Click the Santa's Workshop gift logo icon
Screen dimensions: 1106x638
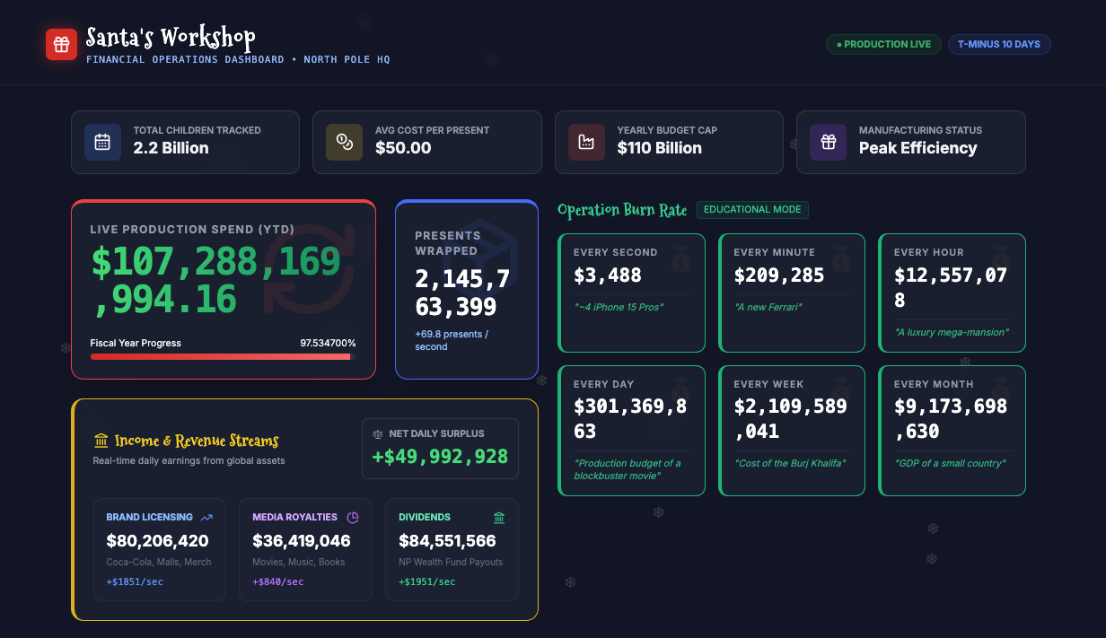click(61, 43)
